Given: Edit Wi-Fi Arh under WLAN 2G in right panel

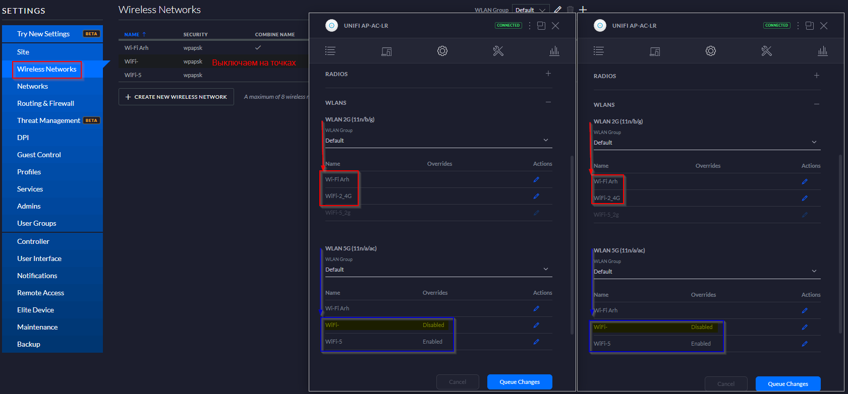Looking at the screenshot, I should tap(804, 181).
